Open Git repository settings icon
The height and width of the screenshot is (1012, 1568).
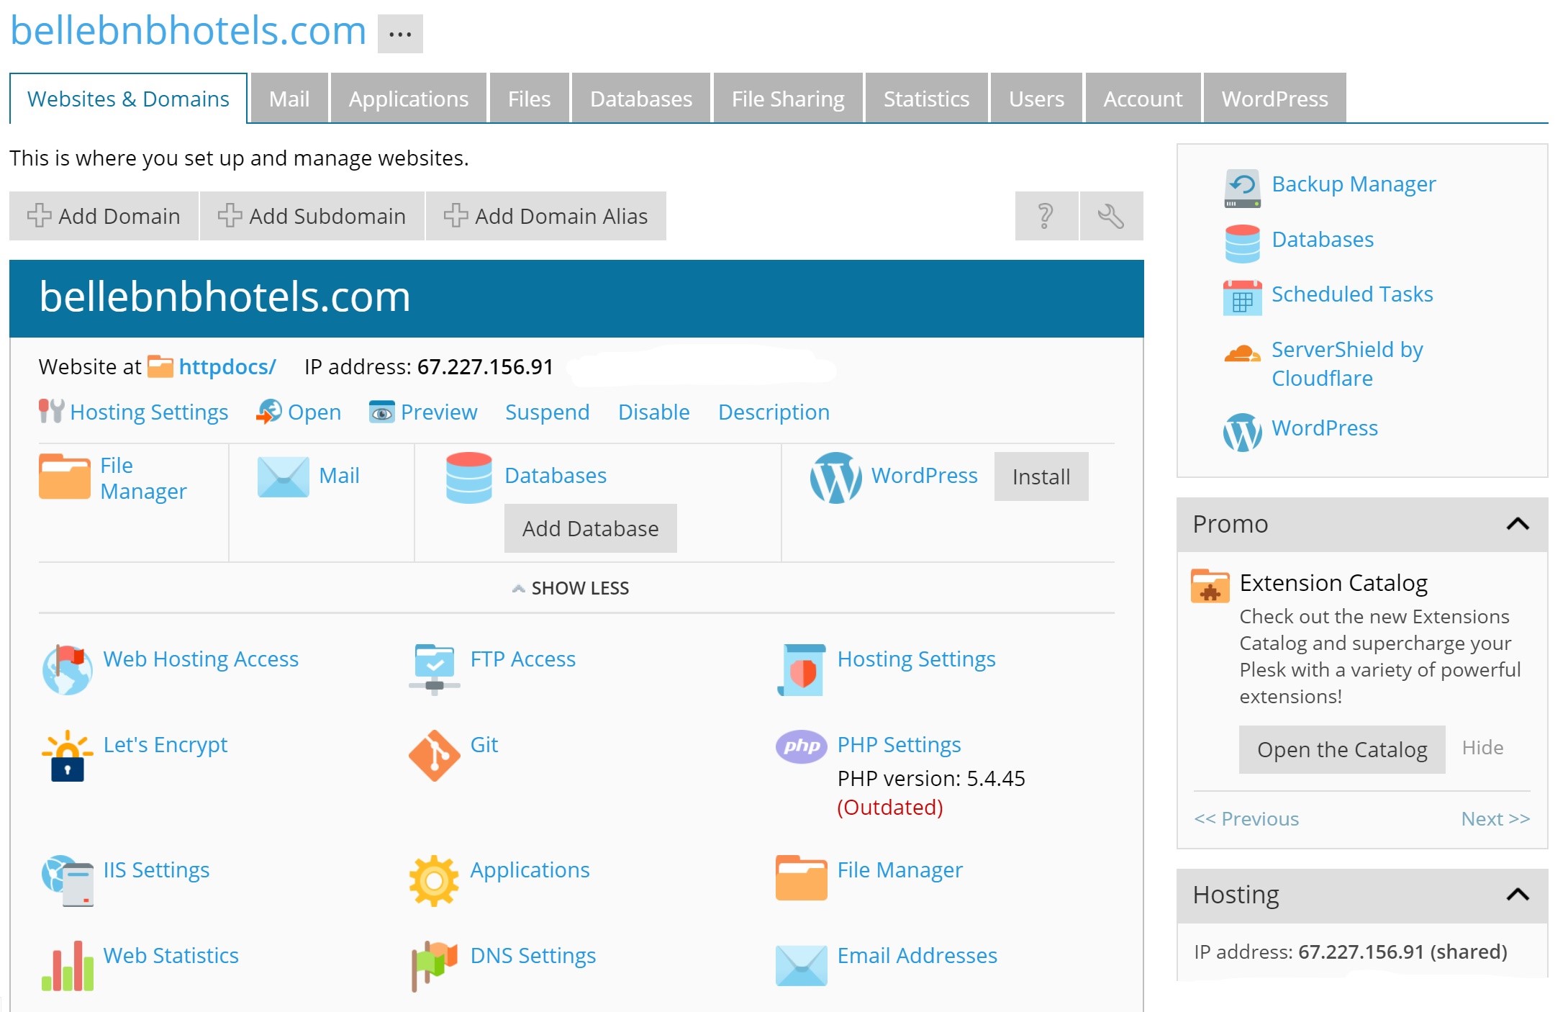coord(437,744)
